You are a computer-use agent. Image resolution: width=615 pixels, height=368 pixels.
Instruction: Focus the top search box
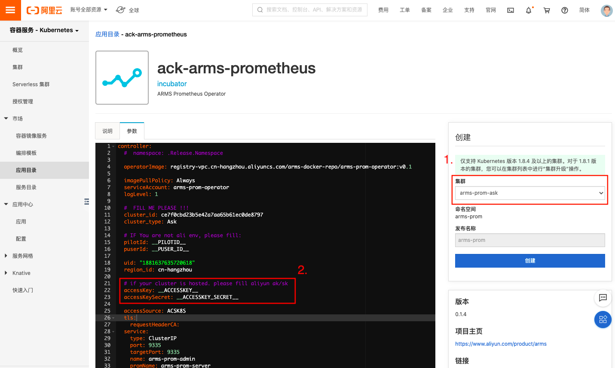310,9
